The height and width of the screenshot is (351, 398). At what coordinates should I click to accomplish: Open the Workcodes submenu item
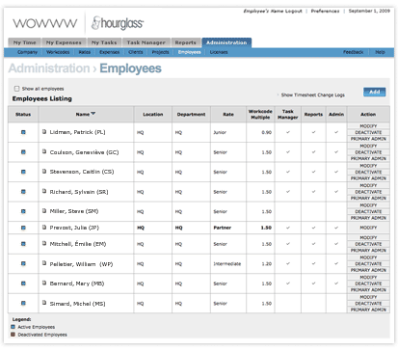click(x=58, y=52)
